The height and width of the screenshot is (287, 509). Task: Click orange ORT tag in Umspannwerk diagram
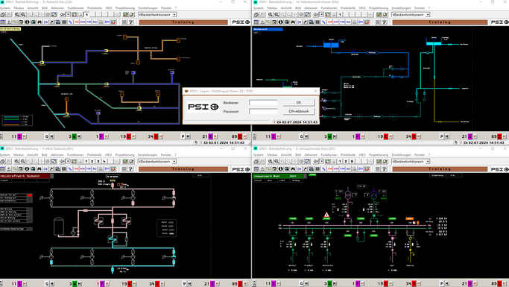point(410,218)
